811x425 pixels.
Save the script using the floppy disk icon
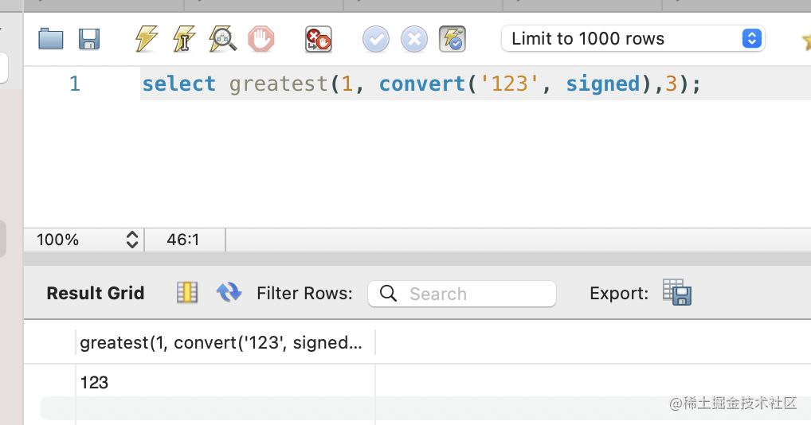(x=88, y=38)
